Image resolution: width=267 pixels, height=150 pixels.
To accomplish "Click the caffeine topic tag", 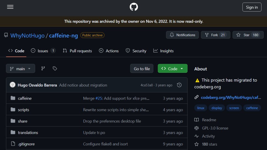I will 252,108.
